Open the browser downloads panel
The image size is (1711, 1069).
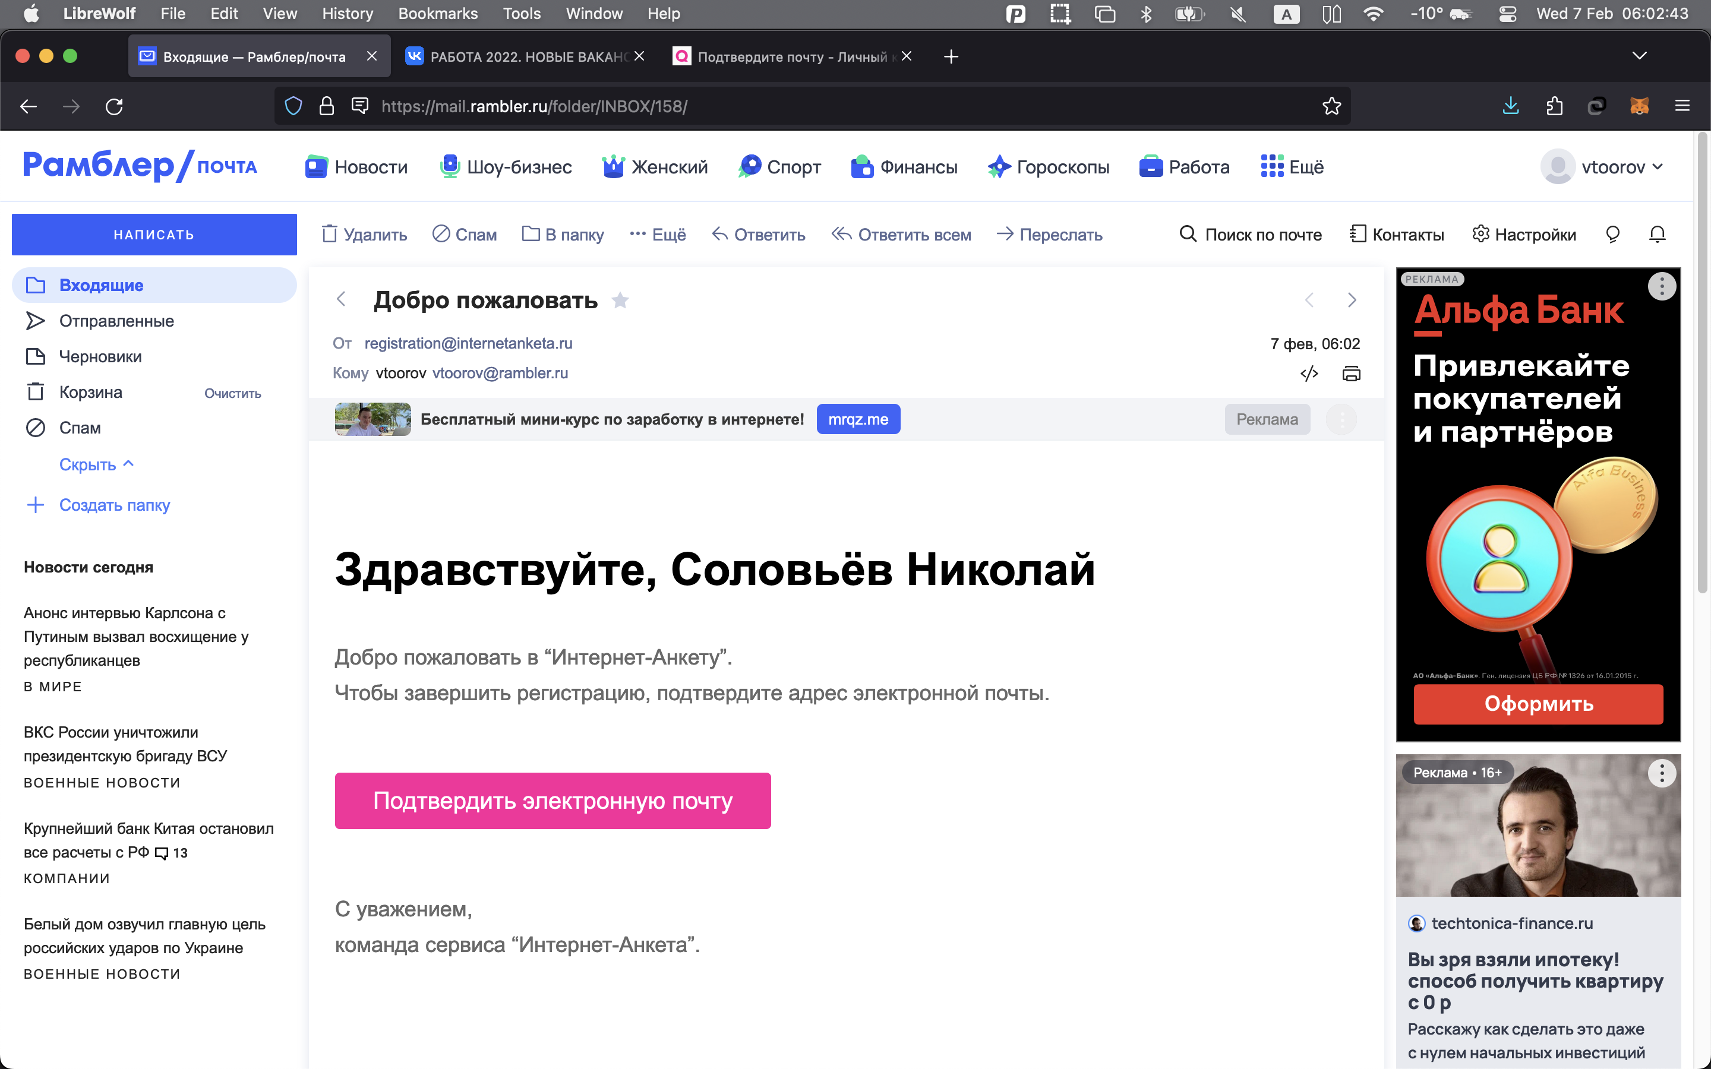(x=1510, y=106)
